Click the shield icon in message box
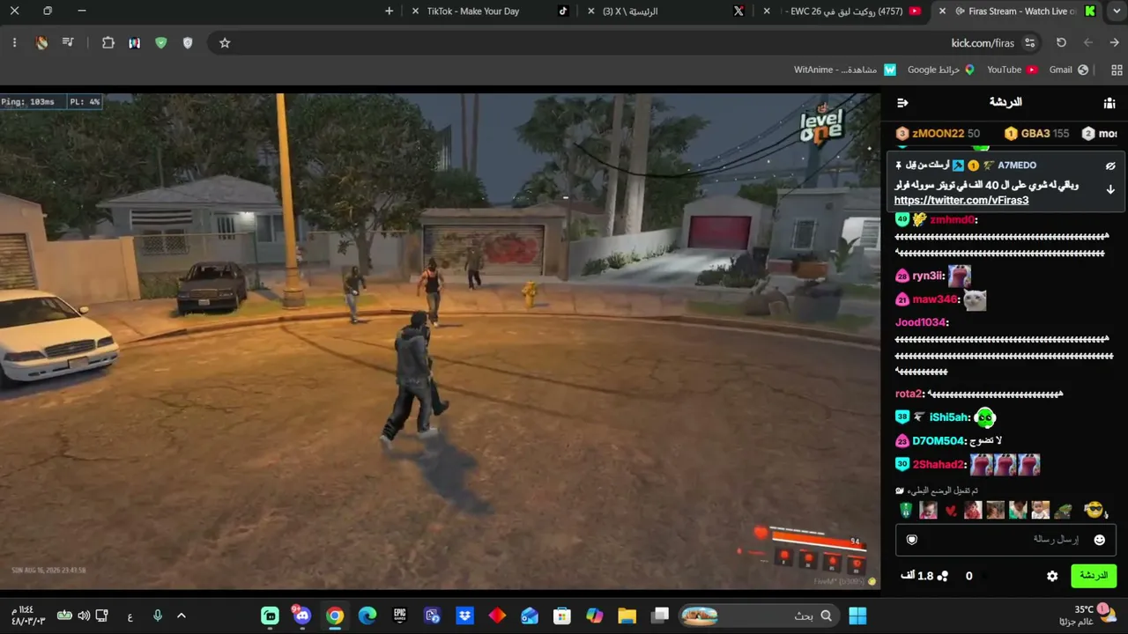Viewport: 1128px width, 634px height. click(x=912, y=540)
